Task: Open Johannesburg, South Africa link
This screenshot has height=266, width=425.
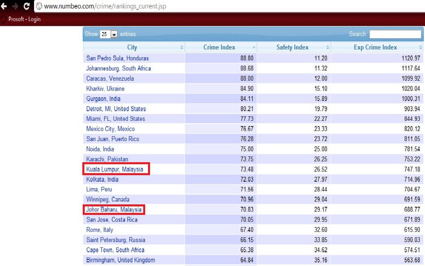Action: [119, 68]
